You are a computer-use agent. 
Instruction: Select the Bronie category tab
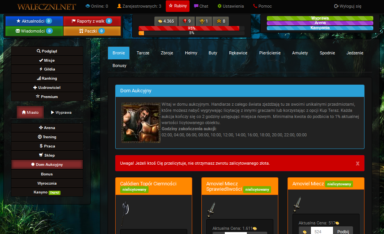pos(119,53)
